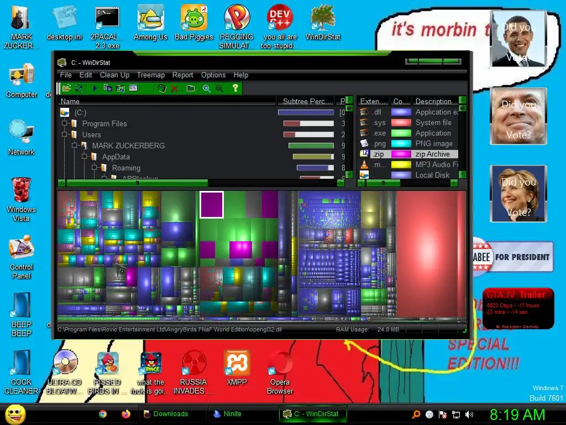Image resolution: width=566 pixels, height=425 pixels.
Task: Sort by the Subtree Perc... column header
Action: 306,101
